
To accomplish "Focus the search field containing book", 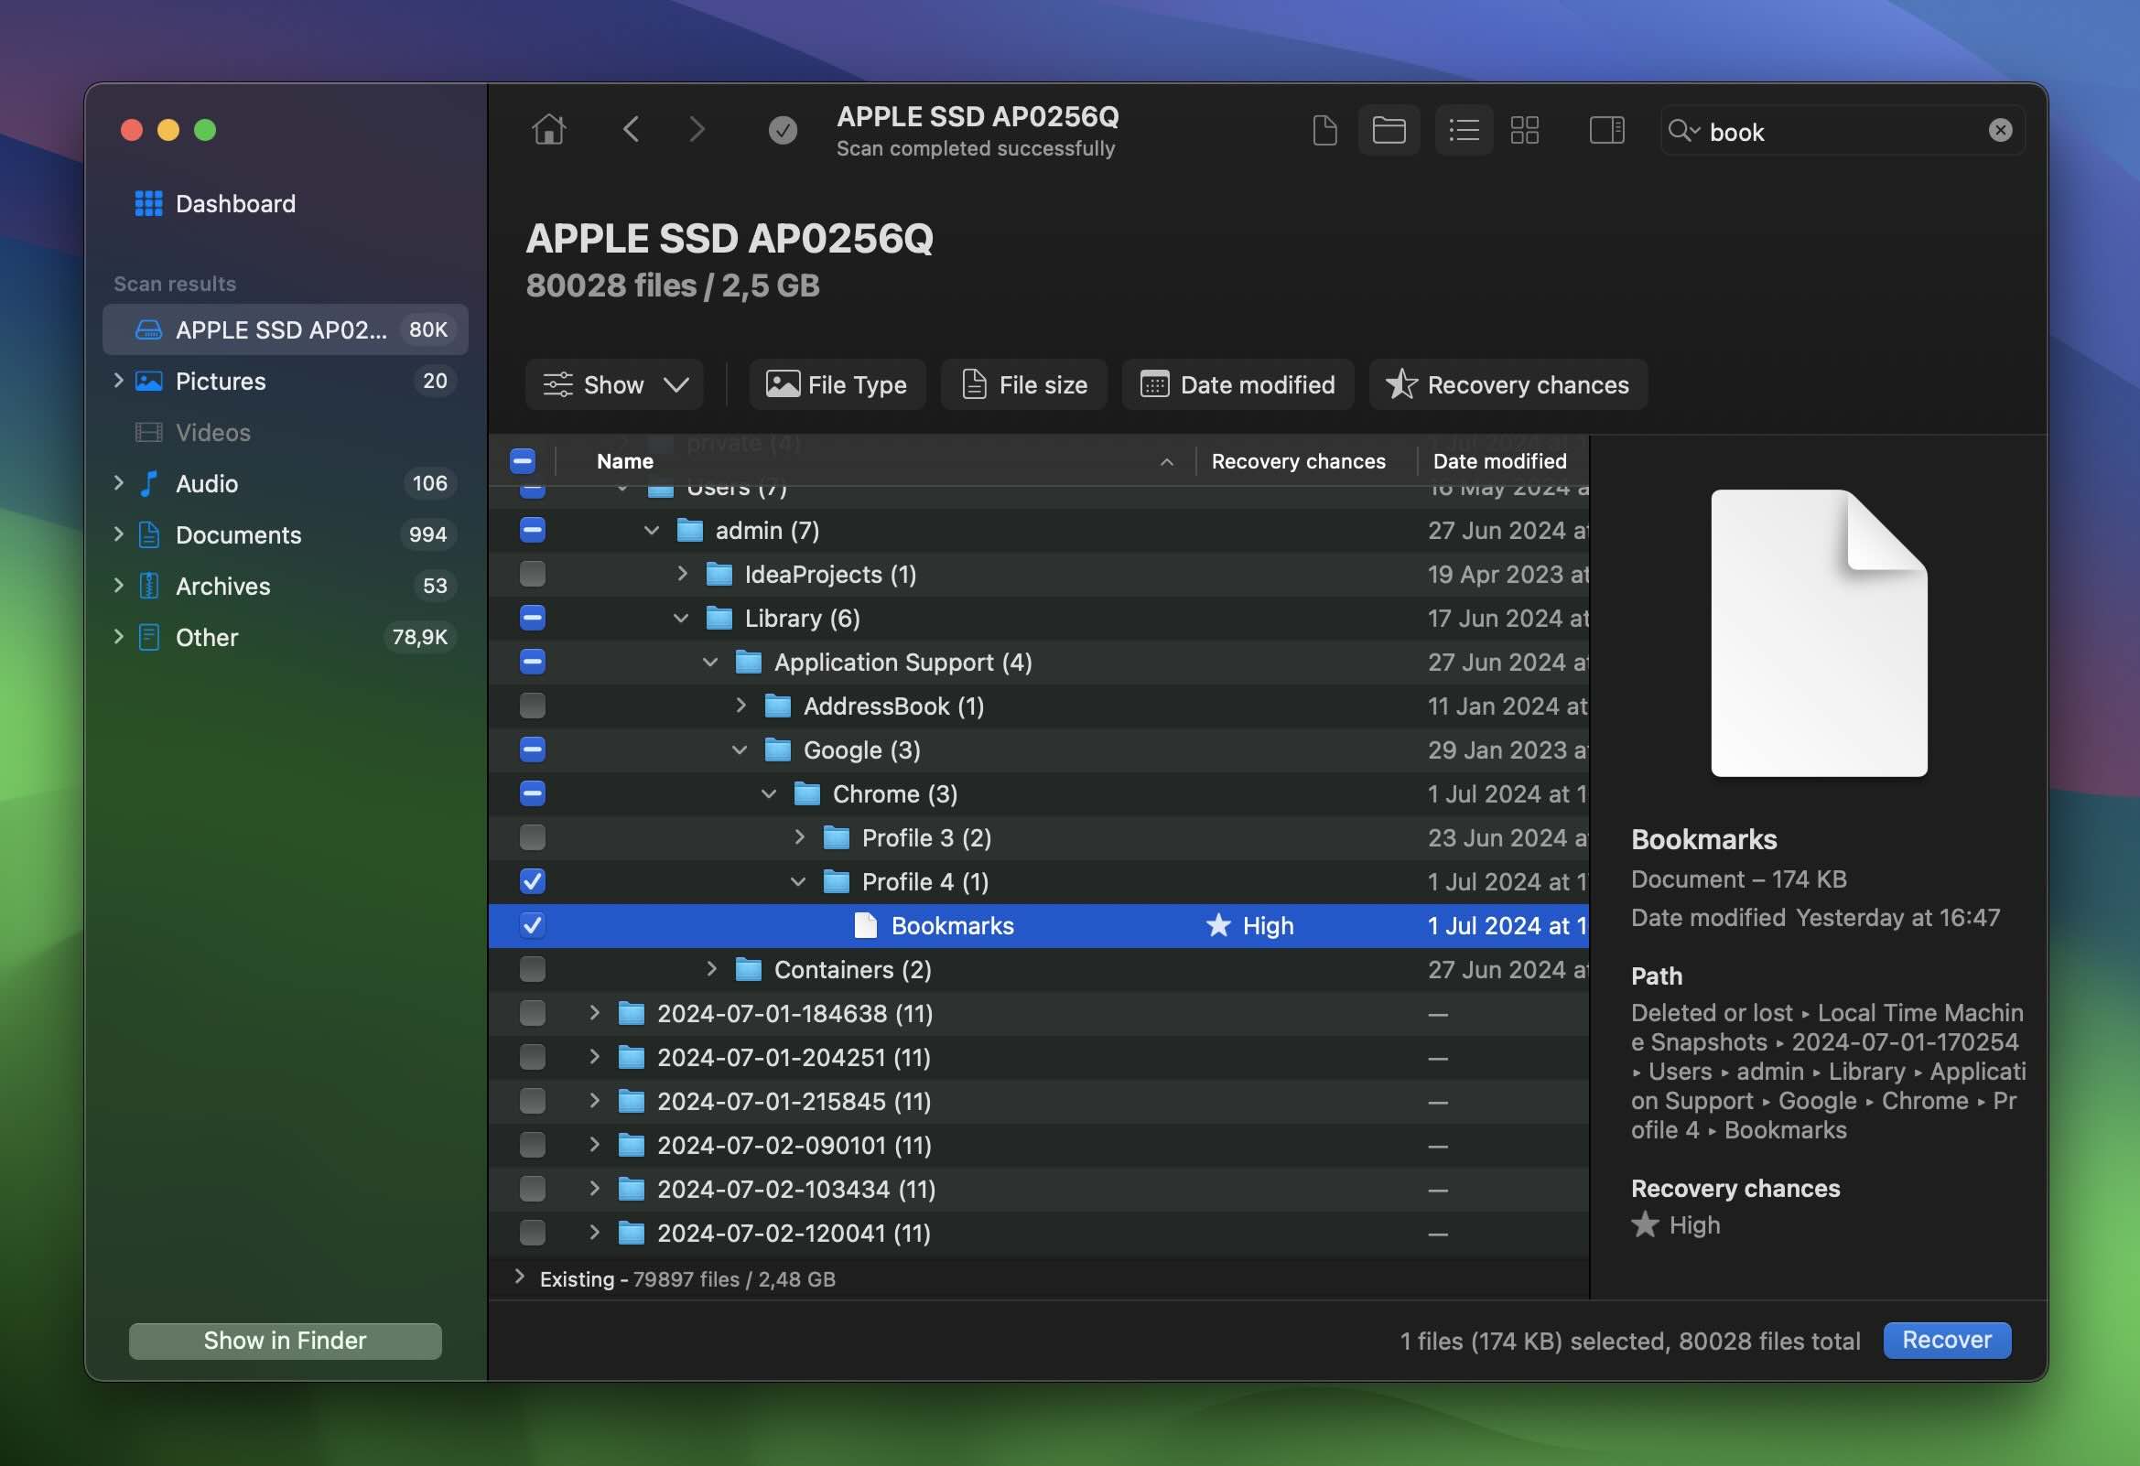I will pyautogui.click(x=1842, y=131).
